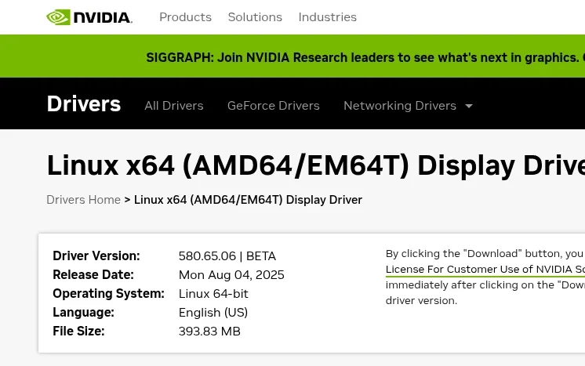
Task: Click the Linux x64 Display Driver page heading
Action: [x=315, y=165]
